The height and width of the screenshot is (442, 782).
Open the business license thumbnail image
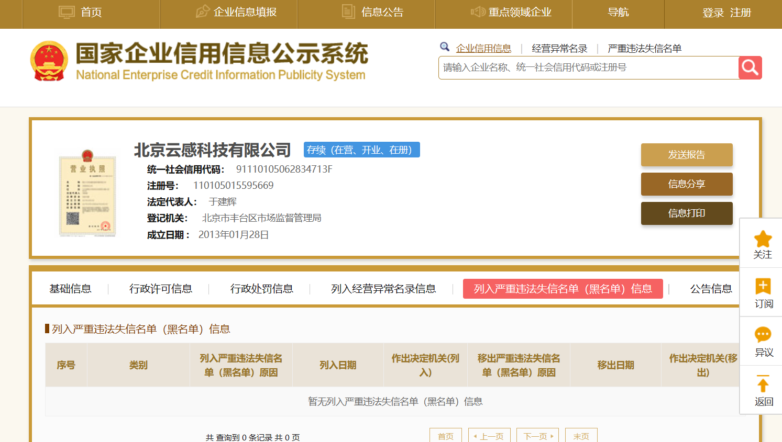point(87,193)
